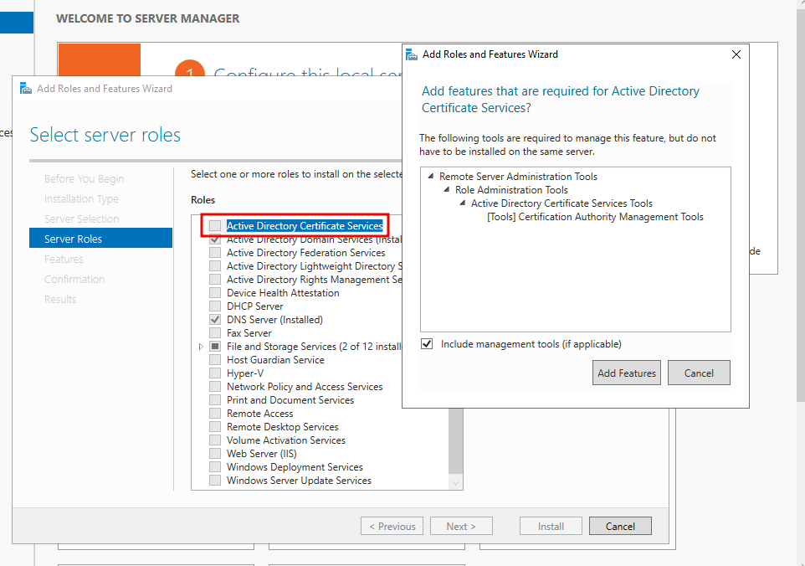805x566 pixels.
Task: Check the DHCP Server role
Action: tap(215, 306)
